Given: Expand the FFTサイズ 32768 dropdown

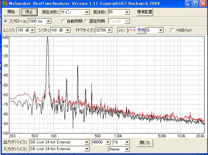Looking at the screenshot, I should coord(109,30).
